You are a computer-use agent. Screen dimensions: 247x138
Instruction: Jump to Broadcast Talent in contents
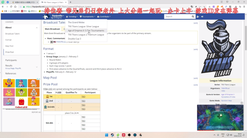tap(12, 34)
